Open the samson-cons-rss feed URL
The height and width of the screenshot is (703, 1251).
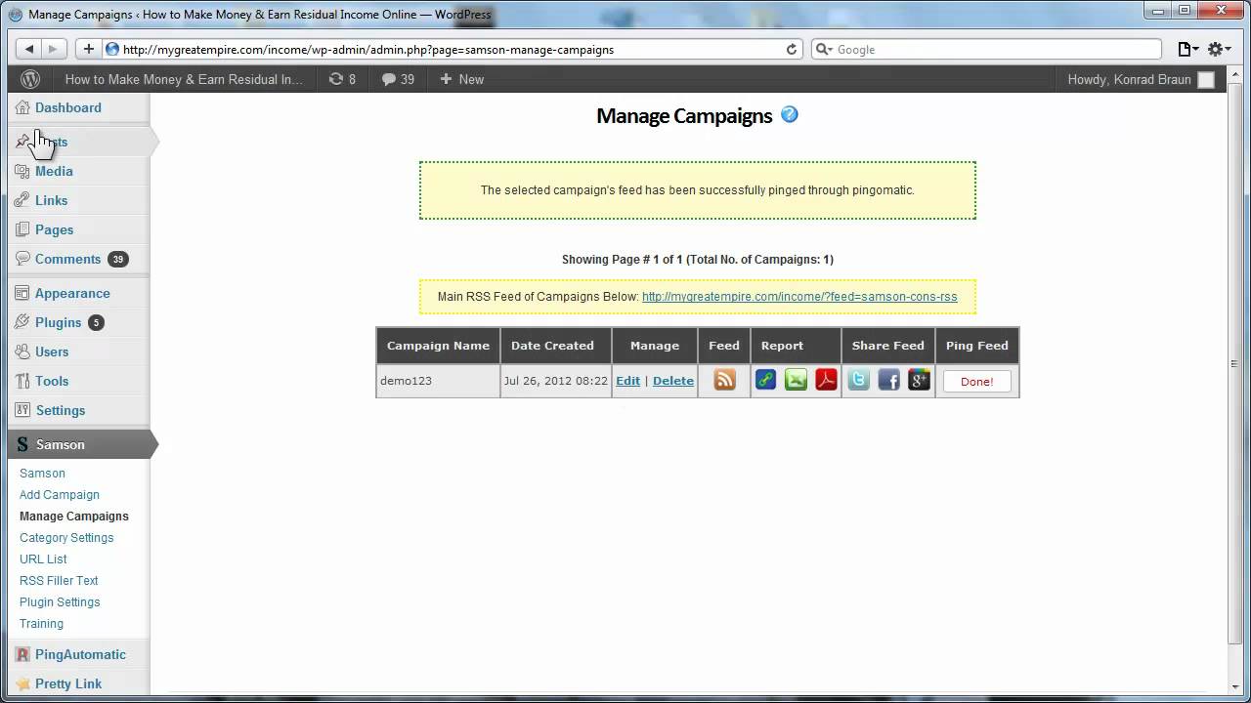799,297
